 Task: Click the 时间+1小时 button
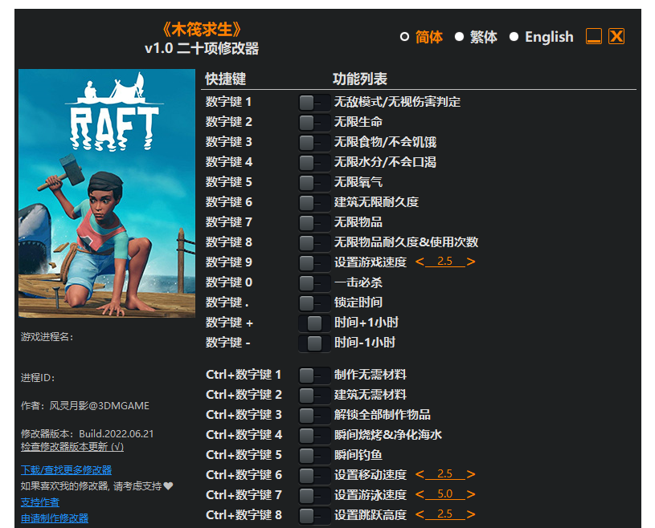314,323
